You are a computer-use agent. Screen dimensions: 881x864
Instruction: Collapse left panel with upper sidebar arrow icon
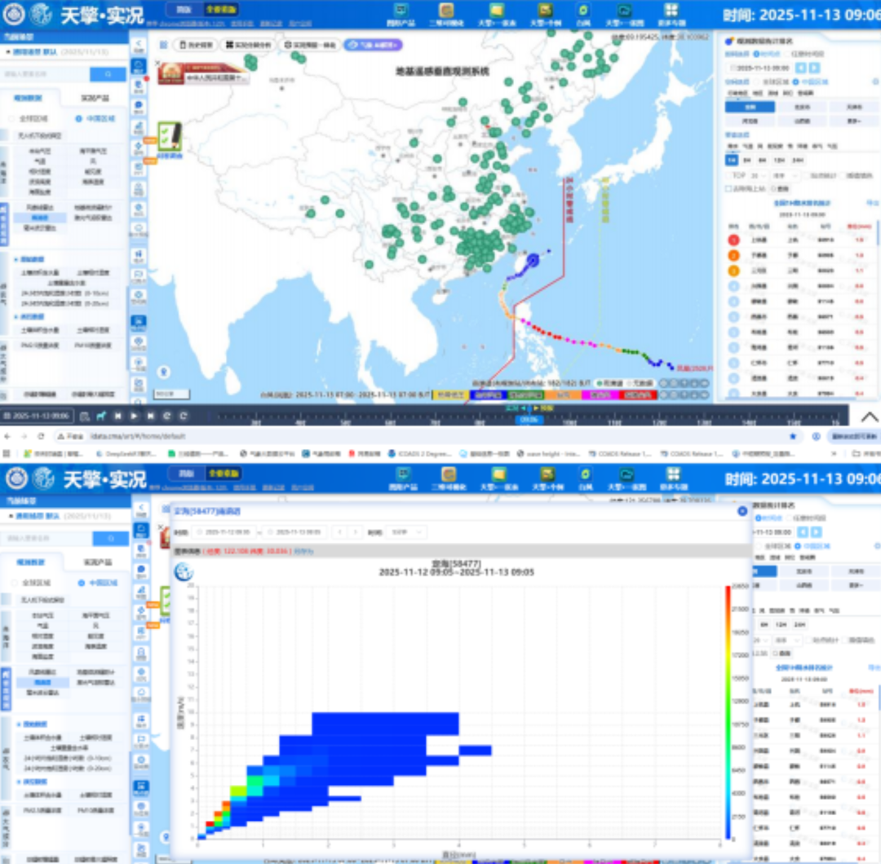click(x=139, y=46)
